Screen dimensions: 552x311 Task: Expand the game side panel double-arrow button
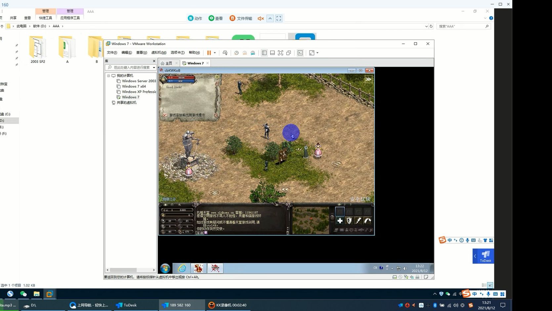point(368,79)
